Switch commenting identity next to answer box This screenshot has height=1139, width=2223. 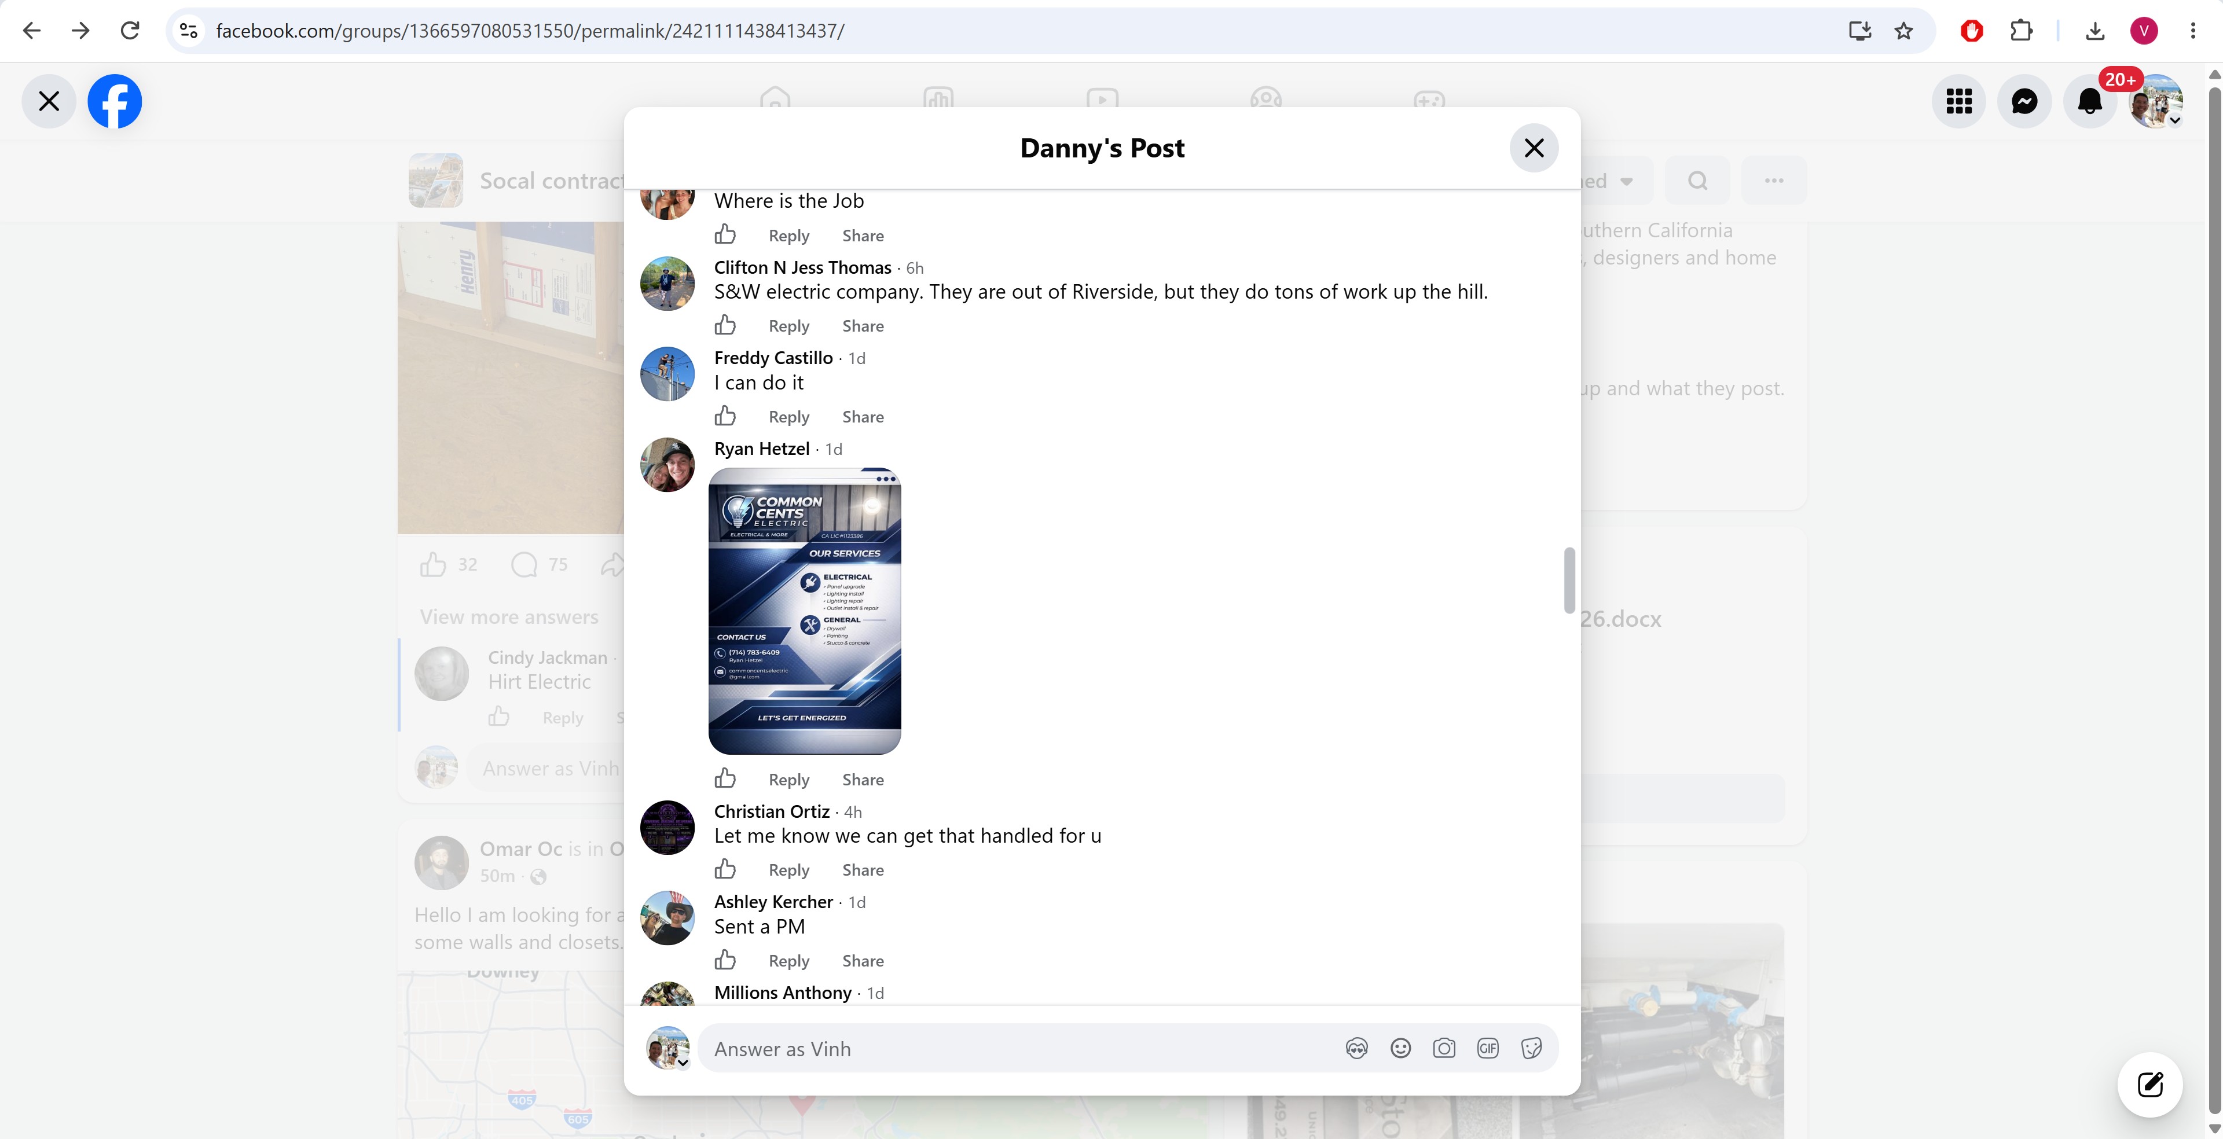pyautogui.click(x=668, y=1048)
